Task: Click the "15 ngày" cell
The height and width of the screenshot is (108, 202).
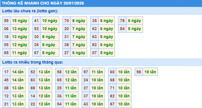Action: click(20, 21)
